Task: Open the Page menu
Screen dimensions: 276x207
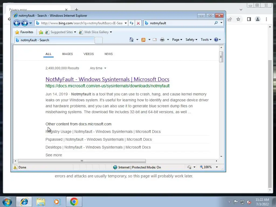Action: point(177,40)
